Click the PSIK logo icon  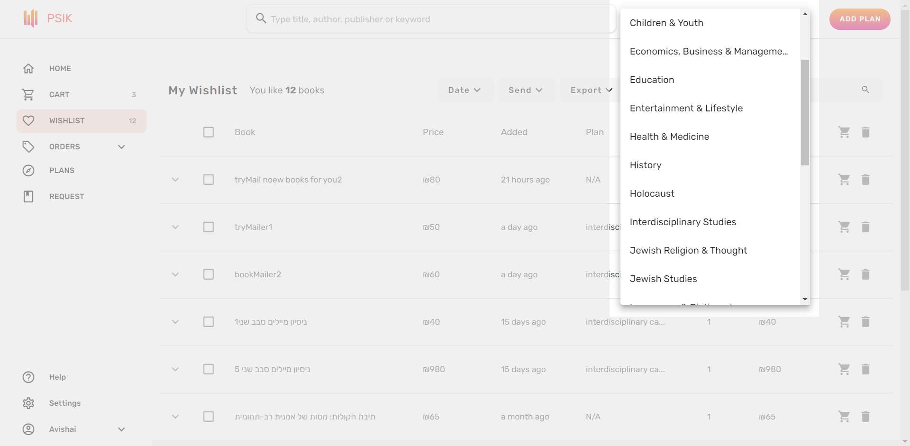(30, 18)
